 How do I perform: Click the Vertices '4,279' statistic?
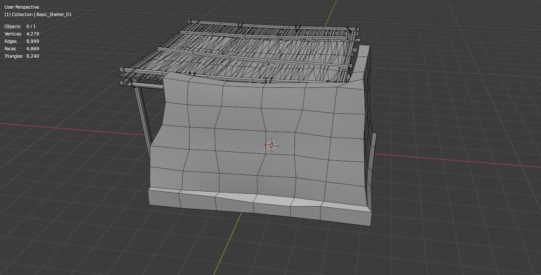point(33,34)
